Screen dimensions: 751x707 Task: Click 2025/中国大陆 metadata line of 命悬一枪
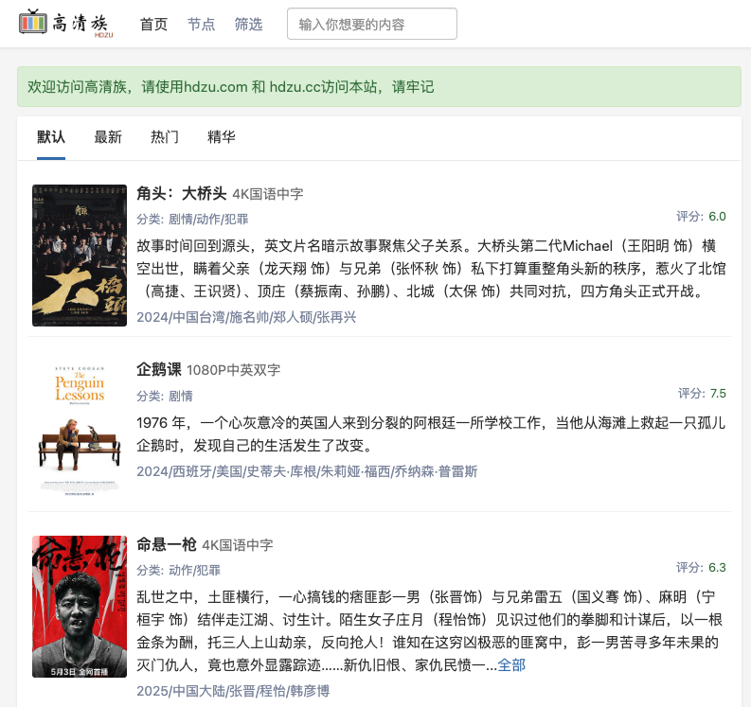pos(233,691)
